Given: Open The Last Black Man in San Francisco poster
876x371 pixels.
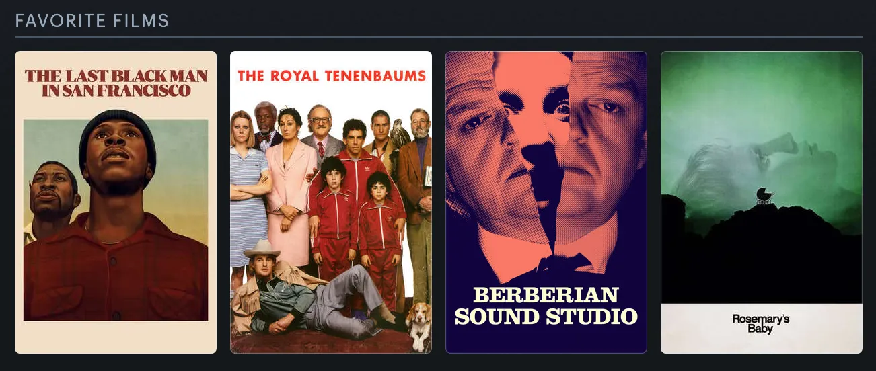Looking at the screenshot, I should (116, 202).
